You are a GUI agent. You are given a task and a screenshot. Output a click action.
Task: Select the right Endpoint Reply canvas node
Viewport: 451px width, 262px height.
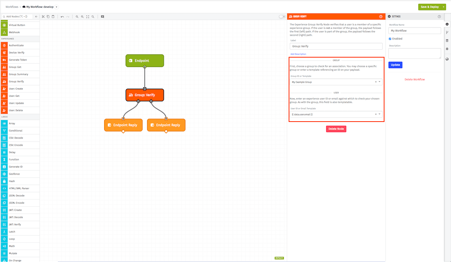(x=166, y=125)
